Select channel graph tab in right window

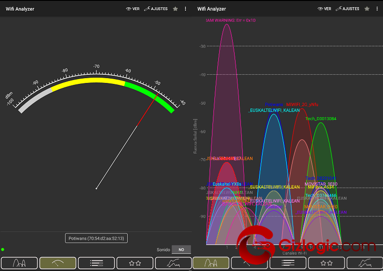pos(211,263)
